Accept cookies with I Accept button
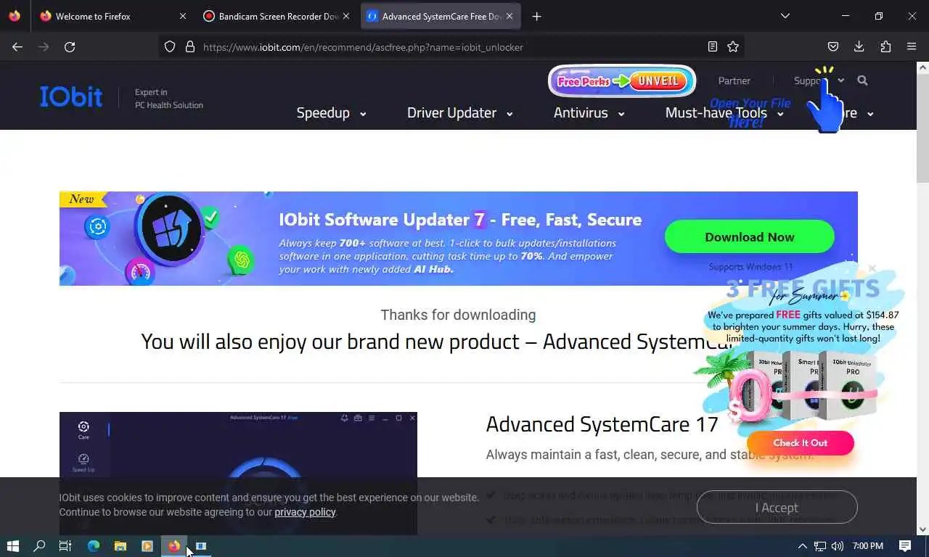The height and width of the screenshot is (557, 929). pos(777,508)
